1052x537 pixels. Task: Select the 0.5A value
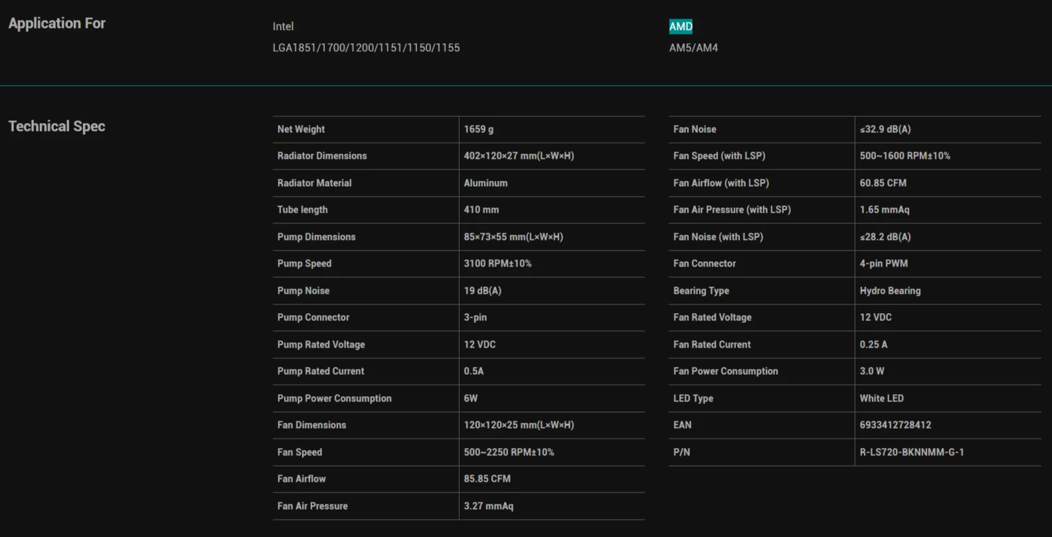pos(474,372)
